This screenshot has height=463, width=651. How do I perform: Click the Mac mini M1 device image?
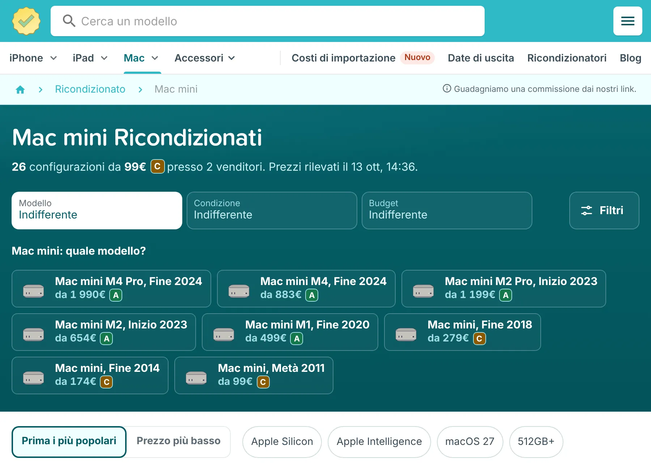224,334
